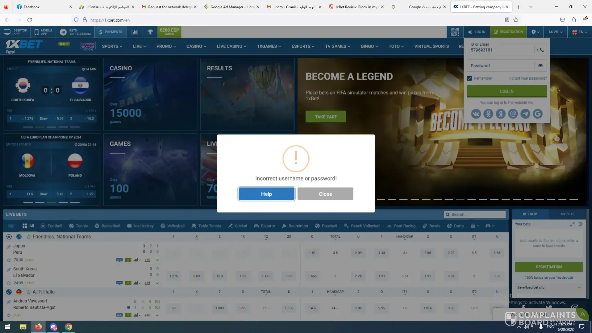Expand the EN language dropdown
This screenshot has width=592, height=333.
(x=579, y=32)
